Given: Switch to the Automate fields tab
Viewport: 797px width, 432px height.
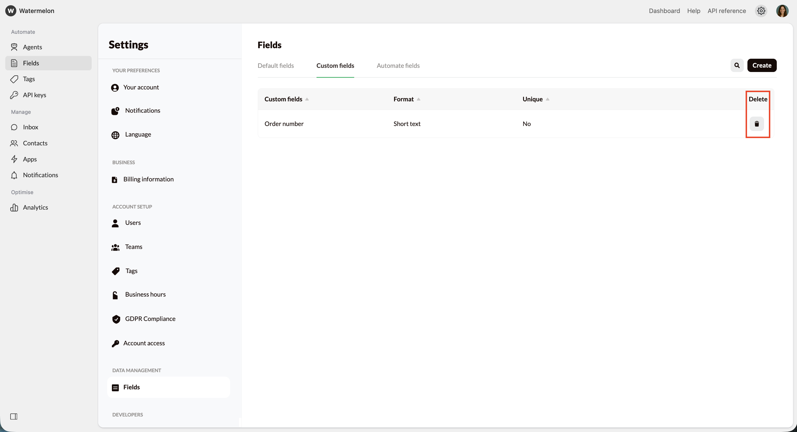Looking at the screenshot, I should coord(398,66).
